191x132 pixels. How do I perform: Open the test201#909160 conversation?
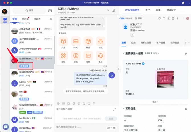tap(32, 109)
